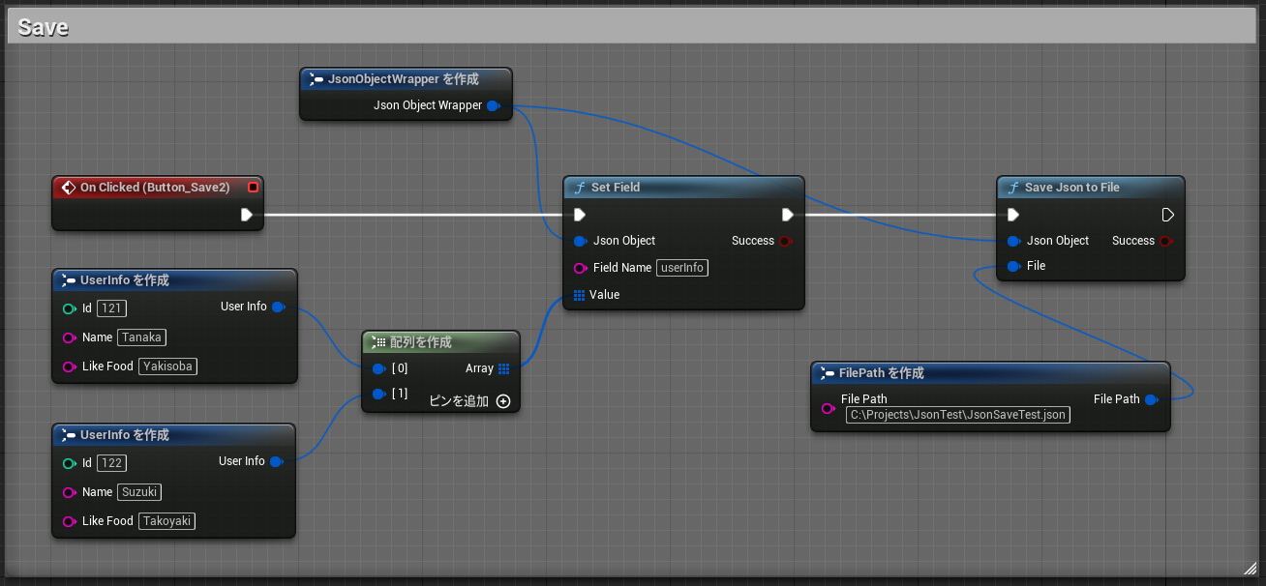Click the Id field showing 122

111,463
